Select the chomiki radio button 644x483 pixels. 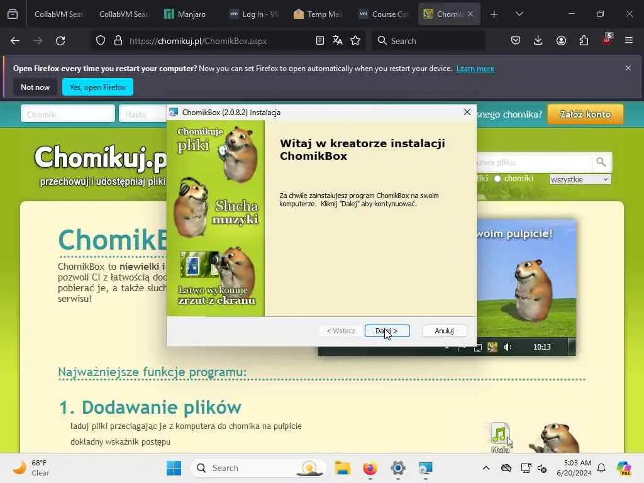tap(497, 179)
